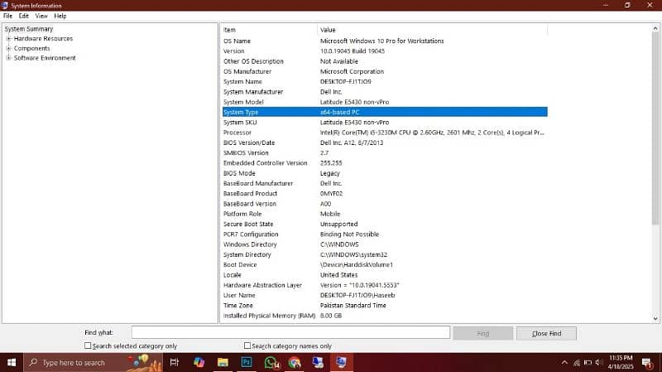Open the Edit menu
This screenshot has height=372, width=662.
pos(24,16)
